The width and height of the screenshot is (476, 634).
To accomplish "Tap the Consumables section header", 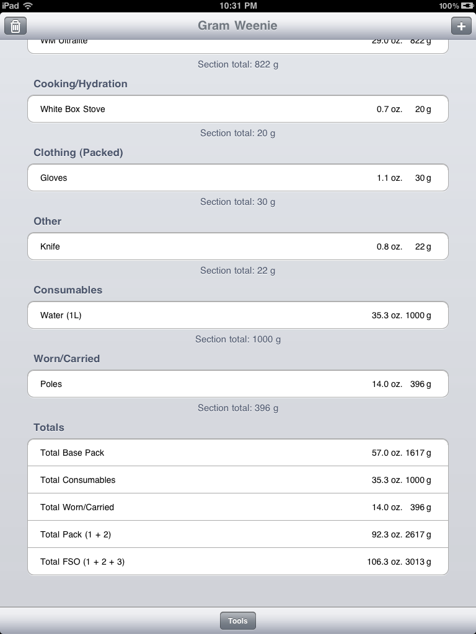I will click(x=68, y=290).
